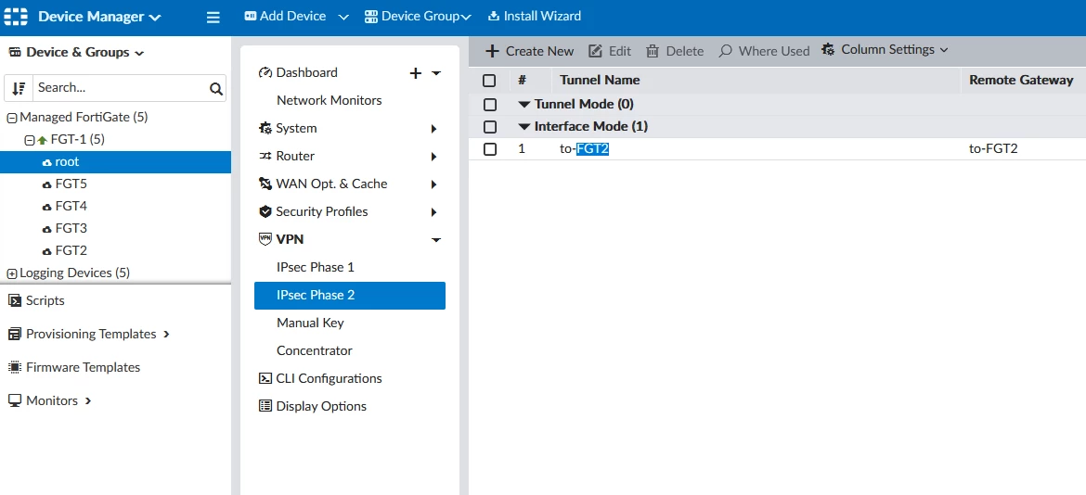This screenshot has height=495, width=1086.
Task: Click the Delete trash icon
Action: pos(653,51)
